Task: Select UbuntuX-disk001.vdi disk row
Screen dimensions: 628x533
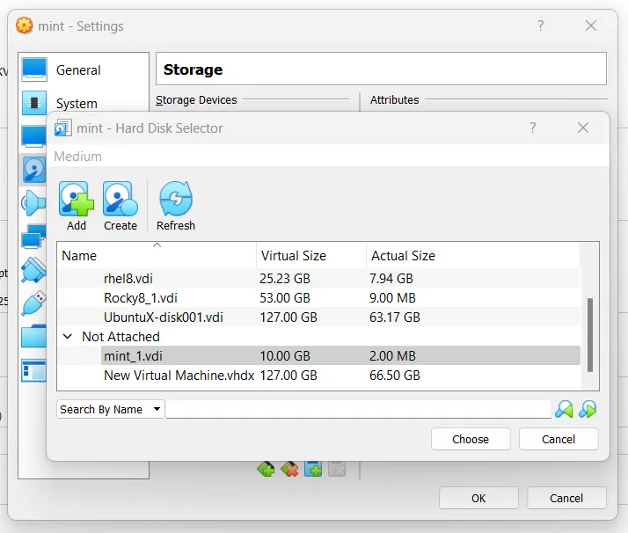Action: [318, 318]
